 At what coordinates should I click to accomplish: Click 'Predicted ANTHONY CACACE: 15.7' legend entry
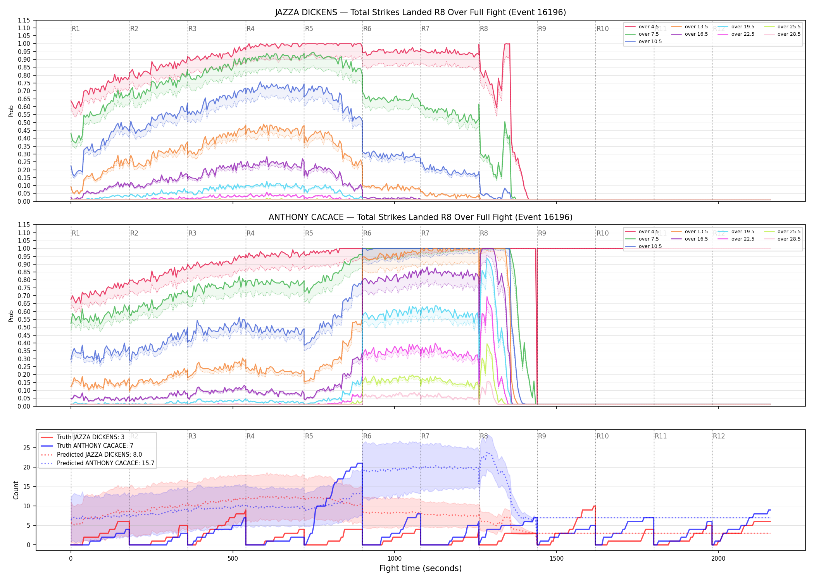[x=98, y=463]
